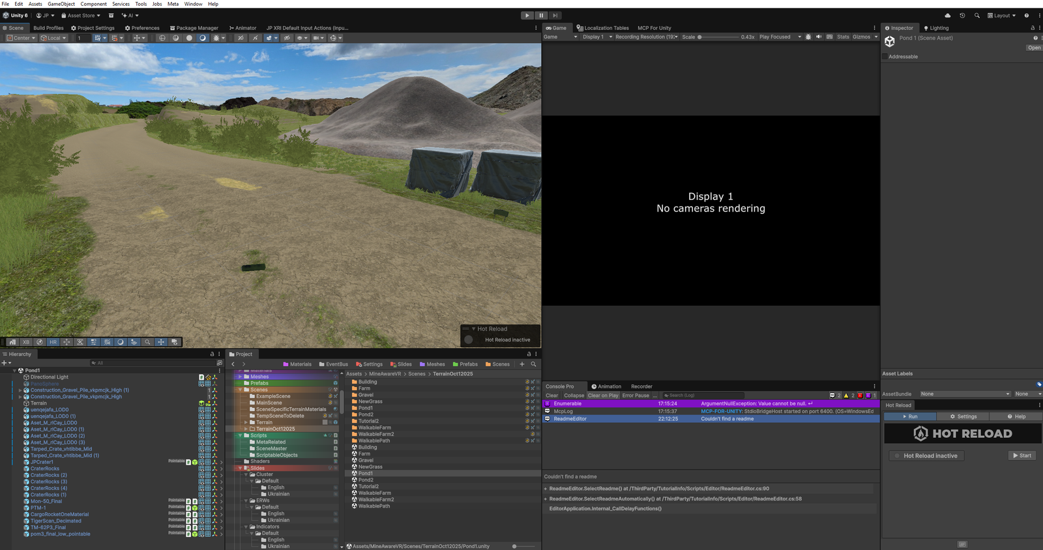Switch to the Package Manager tab

(194, 28)
